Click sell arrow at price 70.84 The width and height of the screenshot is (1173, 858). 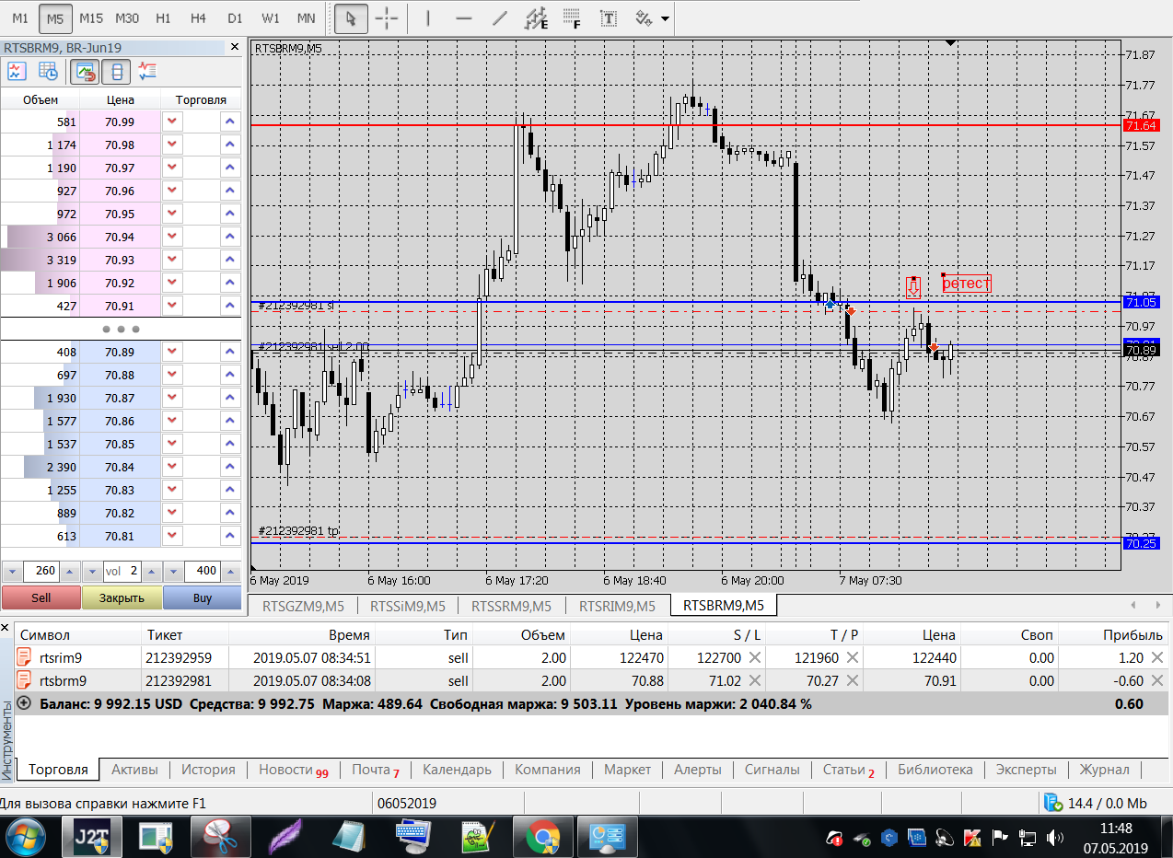coord(172,467)
